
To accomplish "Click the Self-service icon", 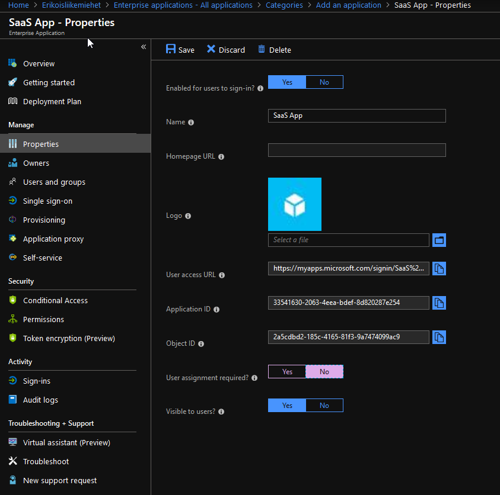I will (12, 257).
